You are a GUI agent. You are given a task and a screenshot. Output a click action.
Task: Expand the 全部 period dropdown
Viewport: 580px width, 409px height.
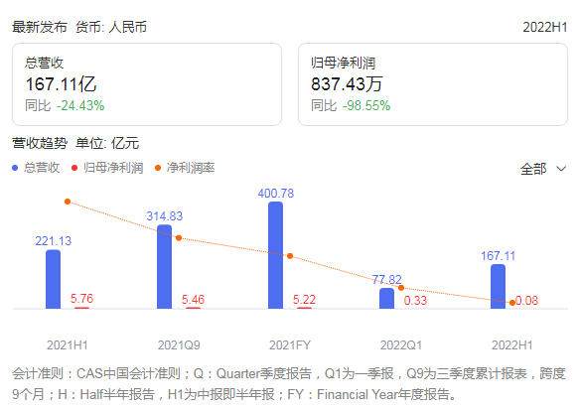click(x=543, y=169)
